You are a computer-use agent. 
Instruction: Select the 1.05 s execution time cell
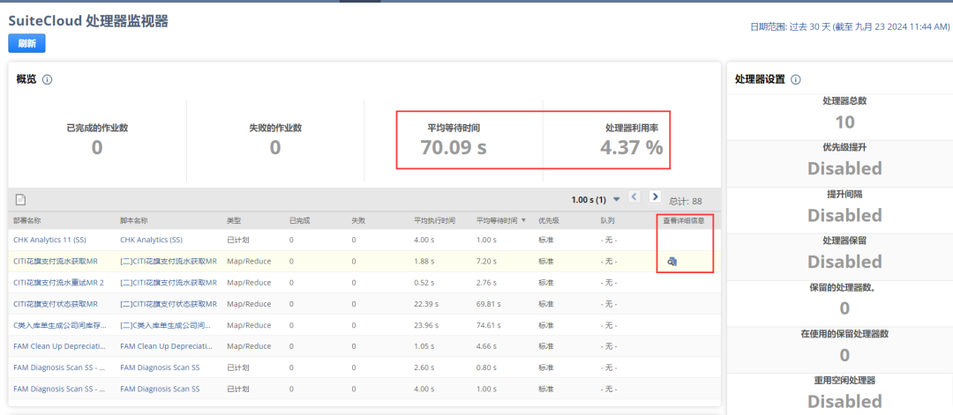click(x=424, y=346)
